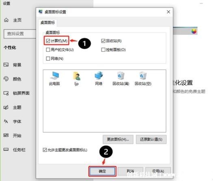Switch to the 桌面图标 tab
This screenshot has height=181, width=213.
(x=48, y=23)
